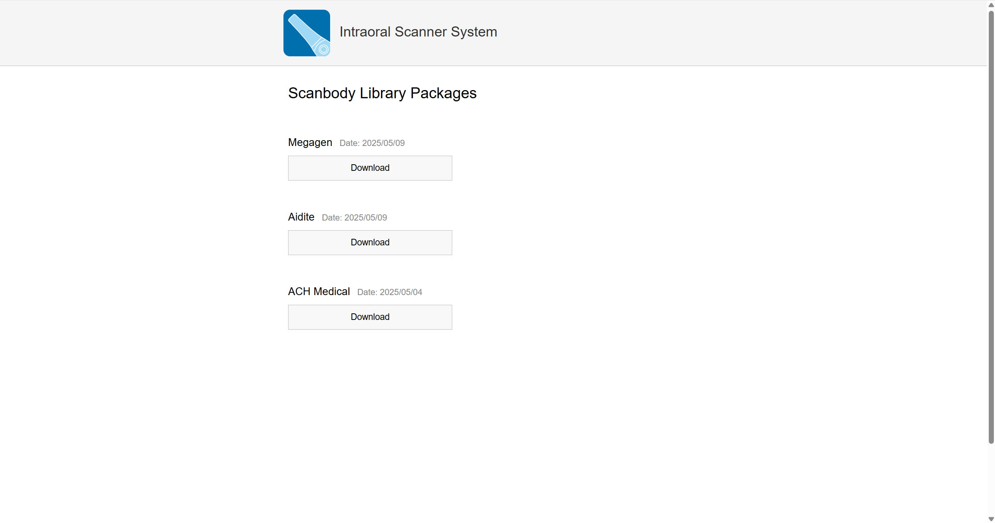Download the Aidite scanbody library package
This screenshot has width=995, height=523.
tap(370, 242)
